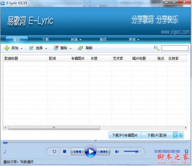Click the magnifier search icon
The height and width of the screenshot is (166, 192).
(157, 48)
